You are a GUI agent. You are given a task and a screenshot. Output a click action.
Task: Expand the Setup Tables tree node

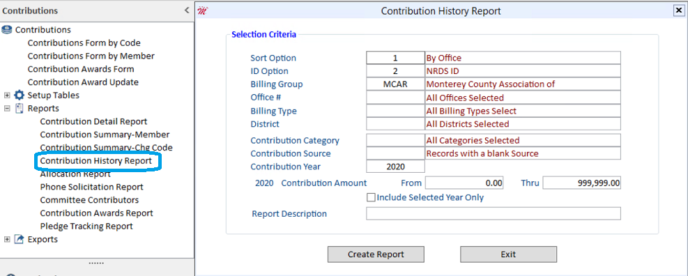tap(7, 95)
